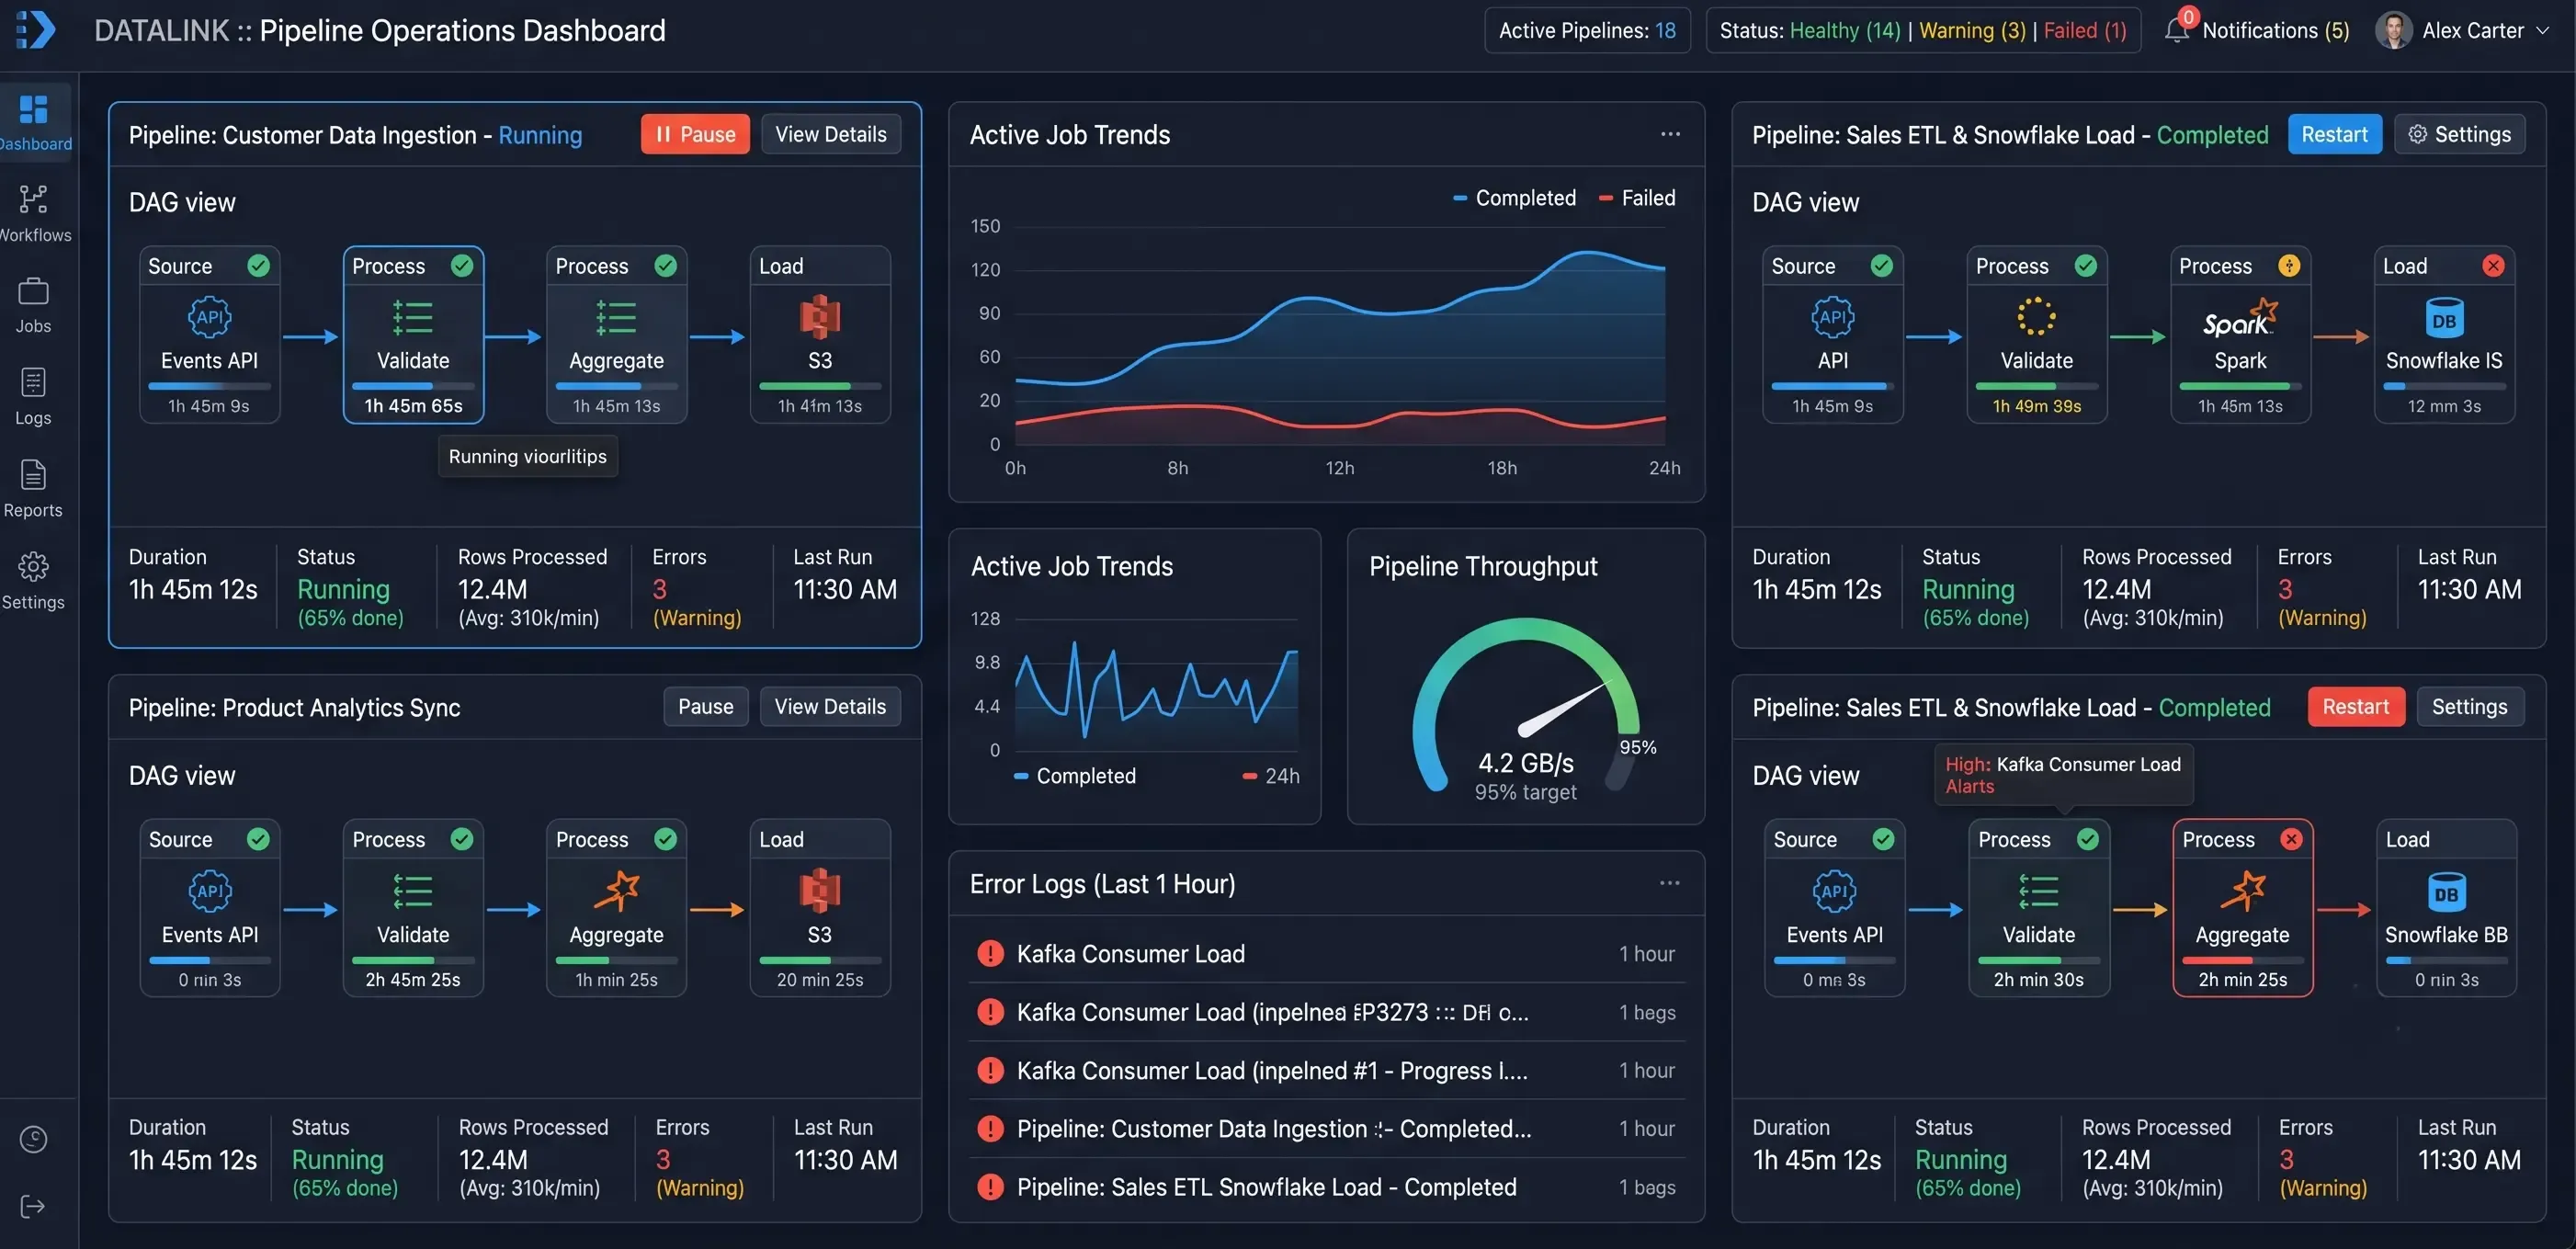Viewport: 2576px width, 1249px height.
Task: Click the Warning (3) status count
Action: click(x=1972, y=30)
